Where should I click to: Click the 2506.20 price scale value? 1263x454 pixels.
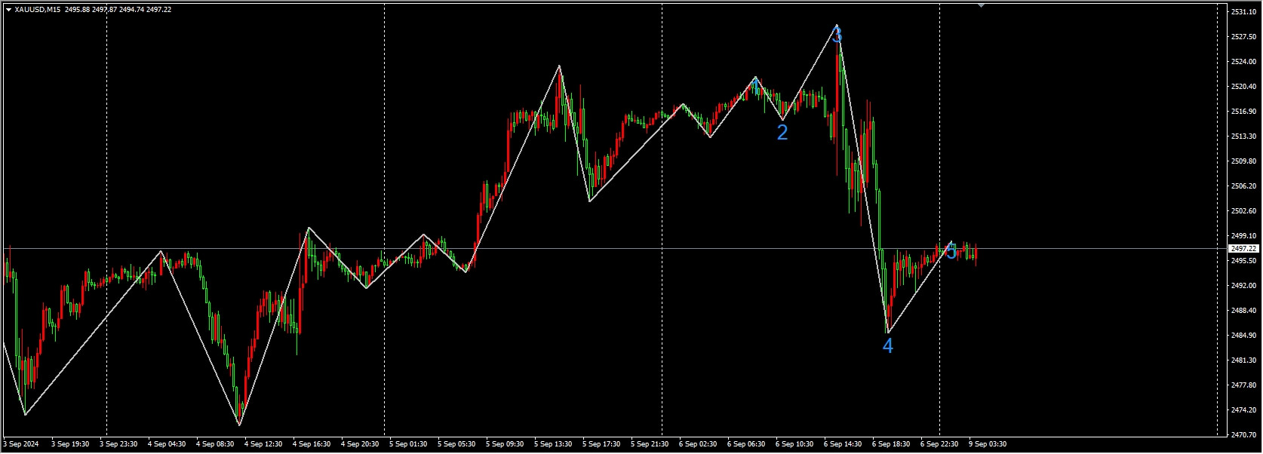point(1243,186)
